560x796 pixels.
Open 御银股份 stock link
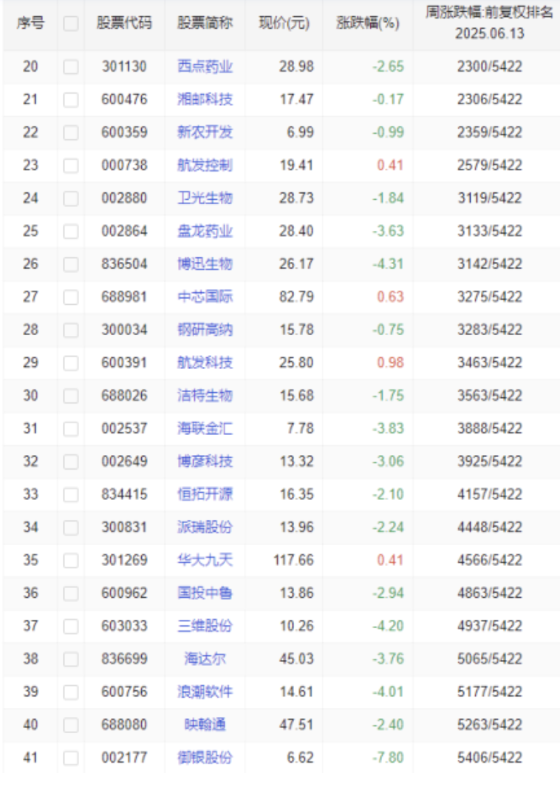(205, 758)
